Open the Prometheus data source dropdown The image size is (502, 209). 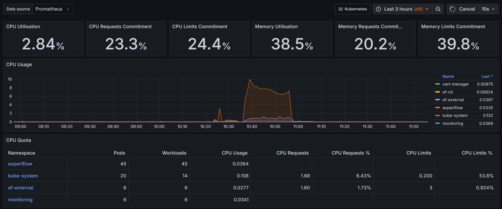coord(52,9)
